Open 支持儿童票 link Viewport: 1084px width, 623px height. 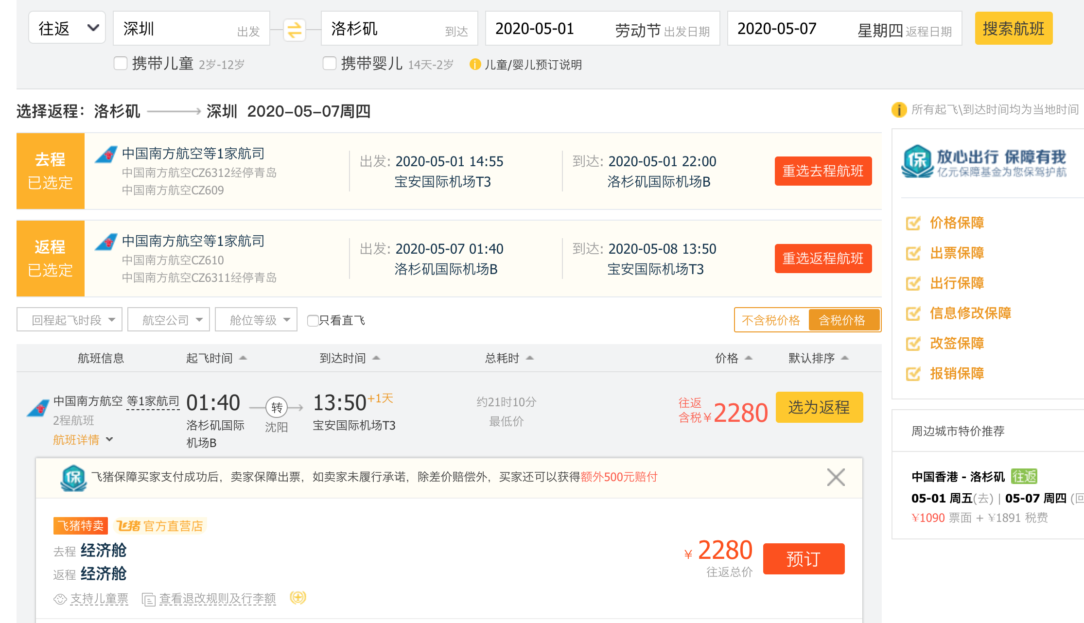pyautogui.click(x=99, y=599)
